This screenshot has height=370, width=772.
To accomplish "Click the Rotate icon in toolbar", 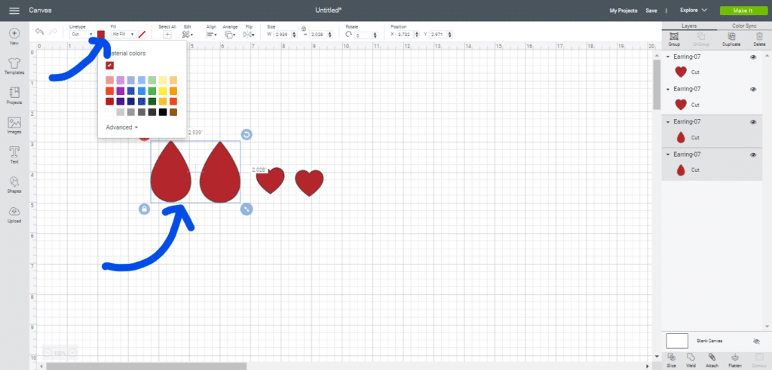I will pos(349,35).
